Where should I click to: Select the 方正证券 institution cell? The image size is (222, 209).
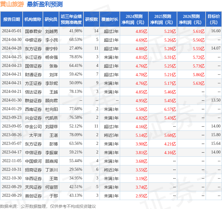pyautogui.click(x=33, y=83)
